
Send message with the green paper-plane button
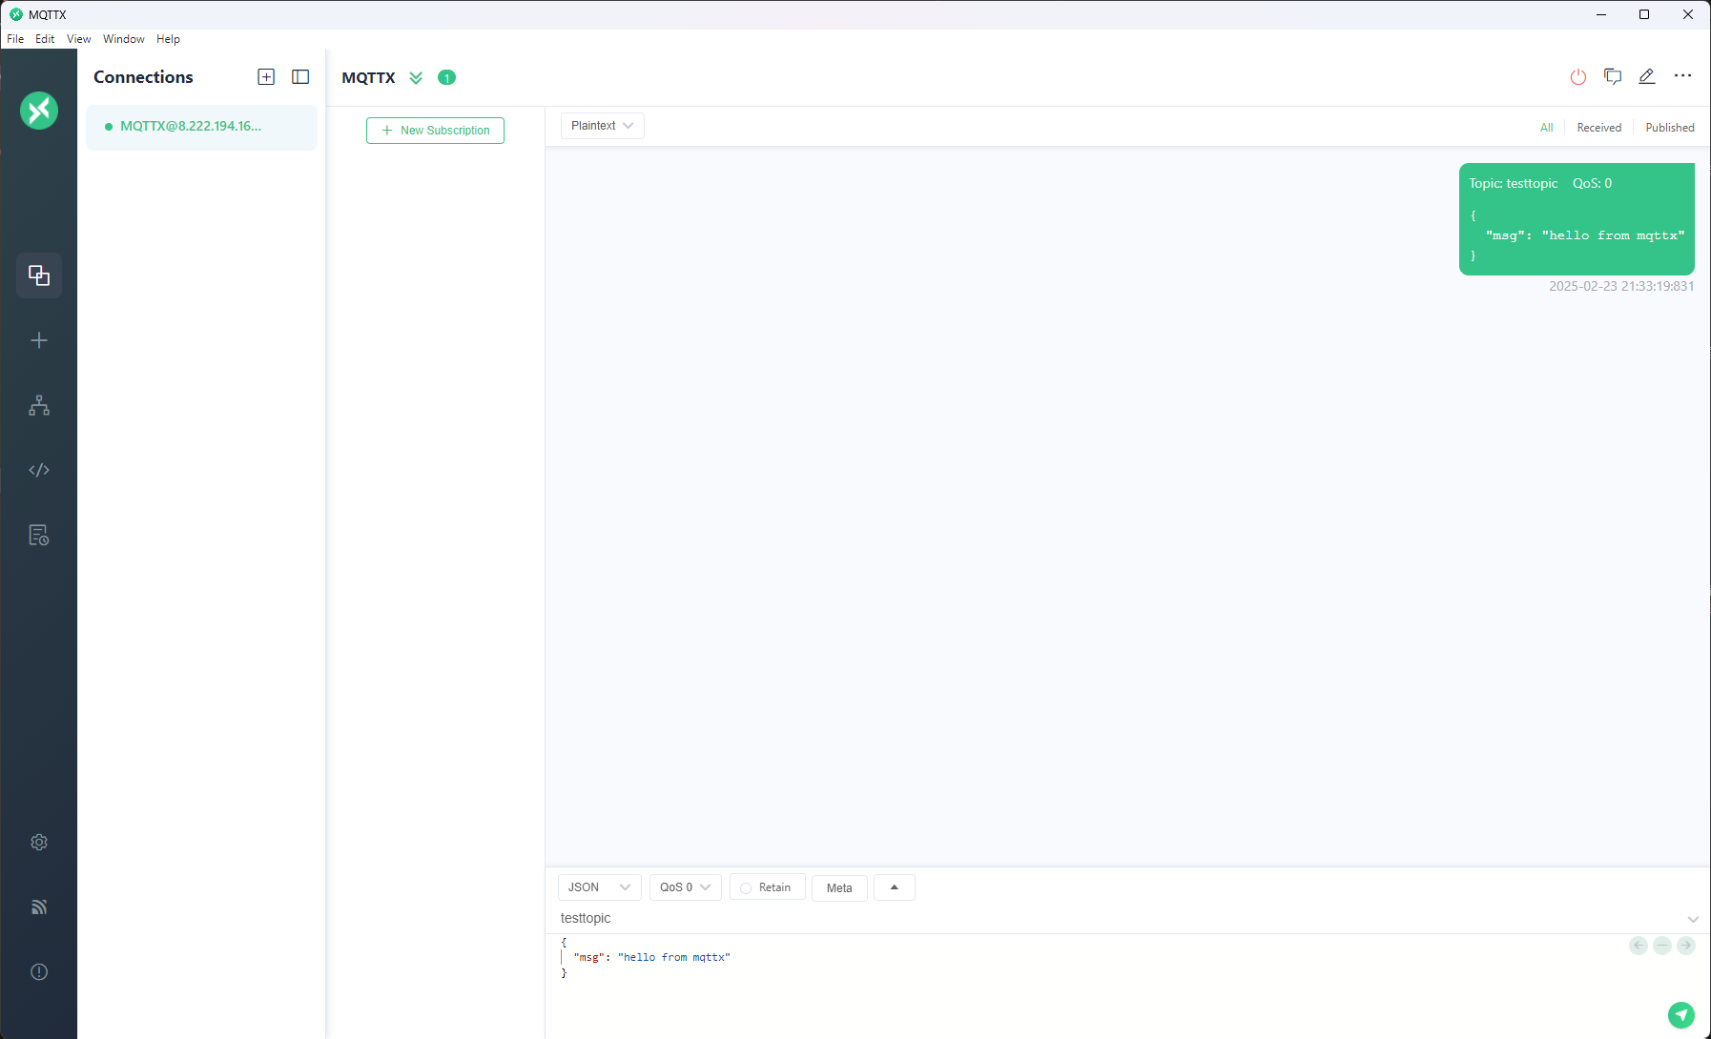(x=1681, y=1015)
